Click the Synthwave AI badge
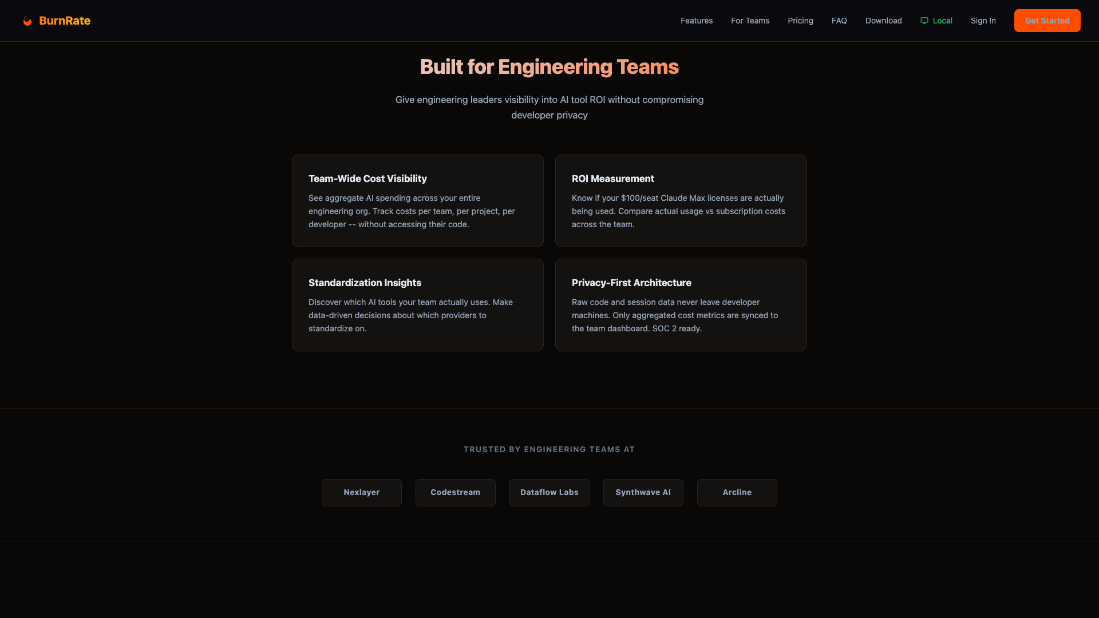Viewport: 1099px width, 618px height. 643,492
